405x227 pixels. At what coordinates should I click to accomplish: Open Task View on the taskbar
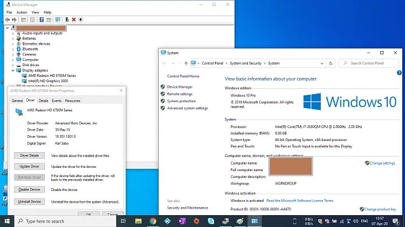pyautogui.click(x=123, y=221)
